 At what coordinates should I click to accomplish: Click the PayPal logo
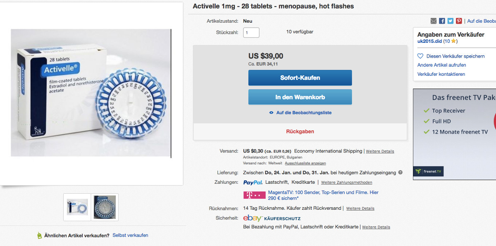tap(253, 183)
